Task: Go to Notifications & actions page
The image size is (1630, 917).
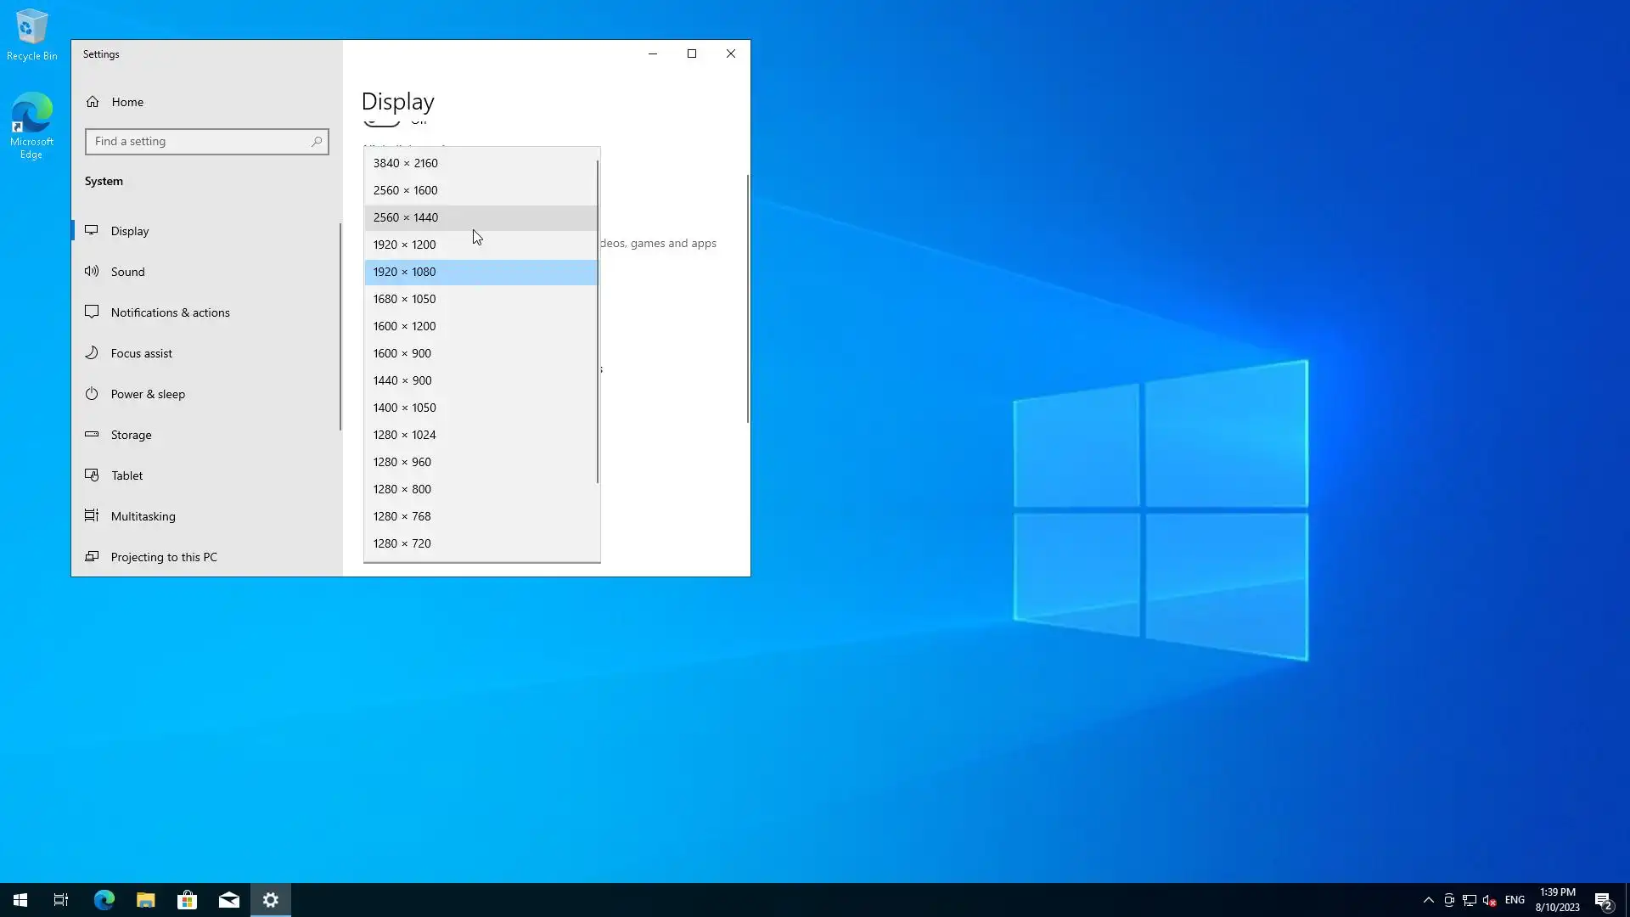Action: point(170,312)
